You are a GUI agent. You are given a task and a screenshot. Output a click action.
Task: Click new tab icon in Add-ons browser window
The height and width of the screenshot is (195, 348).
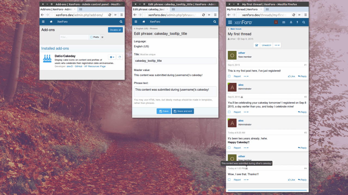click(x=81, y=9)
